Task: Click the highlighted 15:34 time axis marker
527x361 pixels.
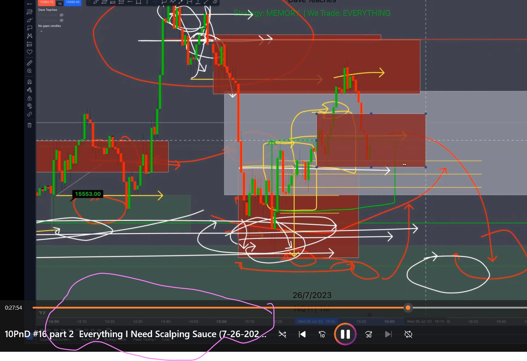Action: [317, 321]
